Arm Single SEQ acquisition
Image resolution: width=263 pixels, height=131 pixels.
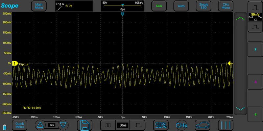(203, 6)
